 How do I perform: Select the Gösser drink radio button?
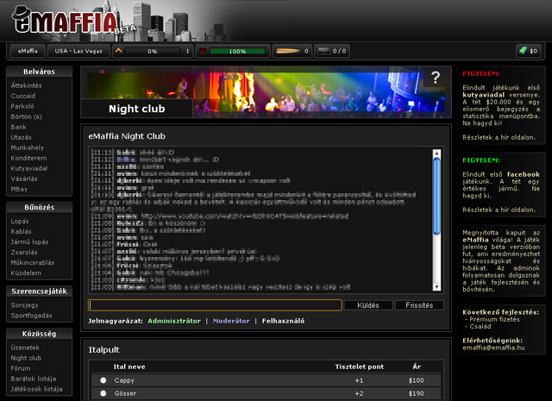pos(103,393)
